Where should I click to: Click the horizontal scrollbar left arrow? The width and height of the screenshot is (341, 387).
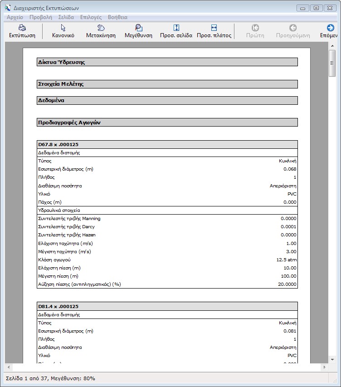click(9, 367)
